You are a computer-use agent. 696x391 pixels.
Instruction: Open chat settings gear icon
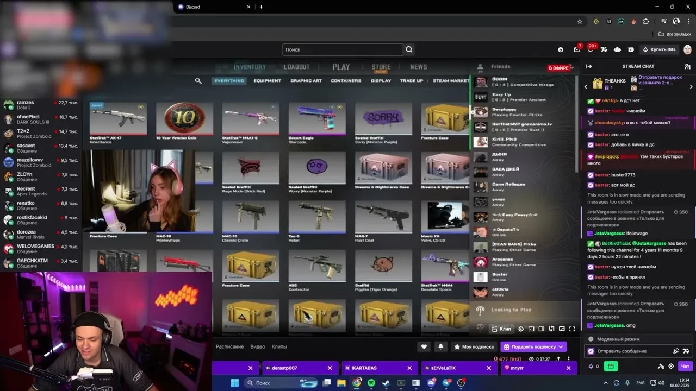tap(671, 366)
